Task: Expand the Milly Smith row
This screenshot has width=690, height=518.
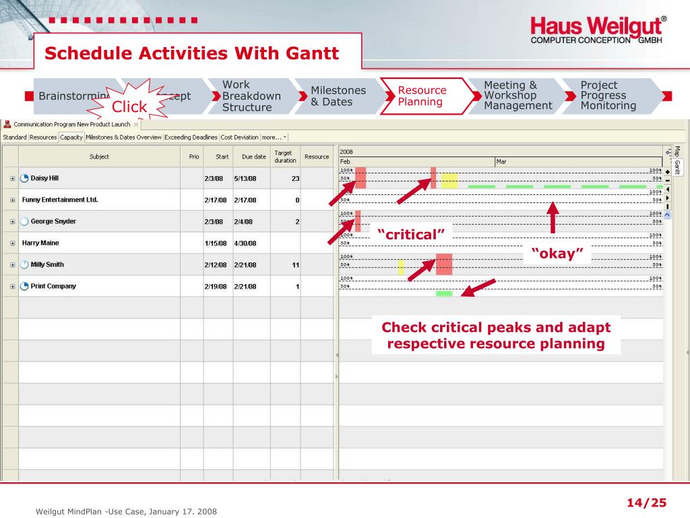Action: point(12,264)
